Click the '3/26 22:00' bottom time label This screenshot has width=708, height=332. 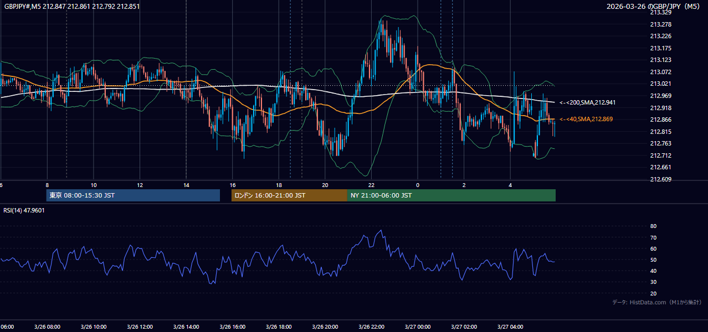pos(371,327)
